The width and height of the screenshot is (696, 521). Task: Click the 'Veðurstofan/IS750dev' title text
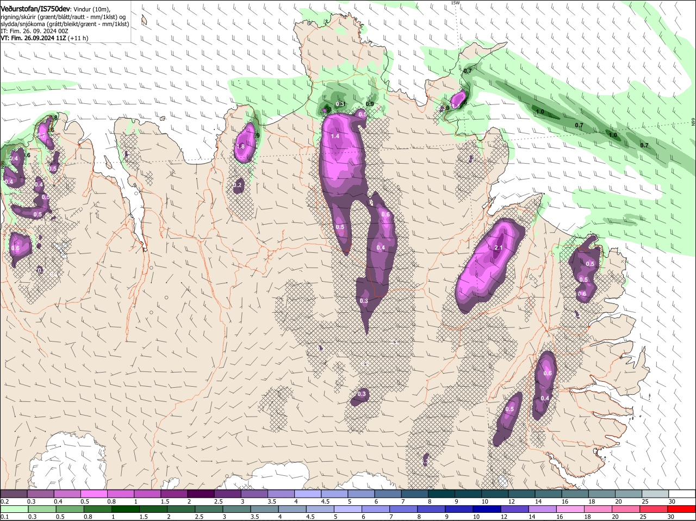point(35,9)
